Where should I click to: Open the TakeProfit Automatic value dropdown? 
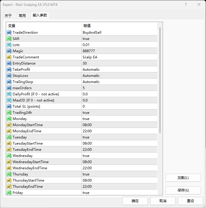[x=91, y=70]
